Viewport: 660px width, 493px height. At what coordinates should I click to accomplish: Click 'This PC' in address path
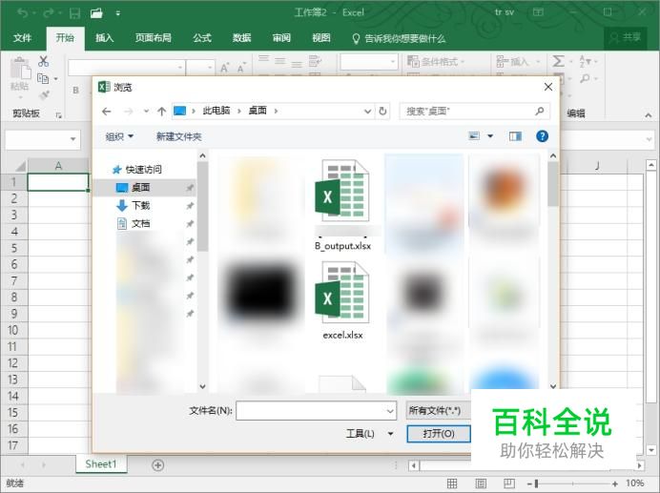(x=217, y=111)
